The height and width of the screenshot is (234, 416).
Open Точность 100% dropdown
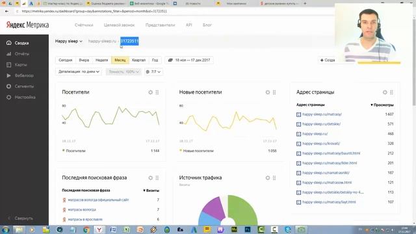coord(123,71)
